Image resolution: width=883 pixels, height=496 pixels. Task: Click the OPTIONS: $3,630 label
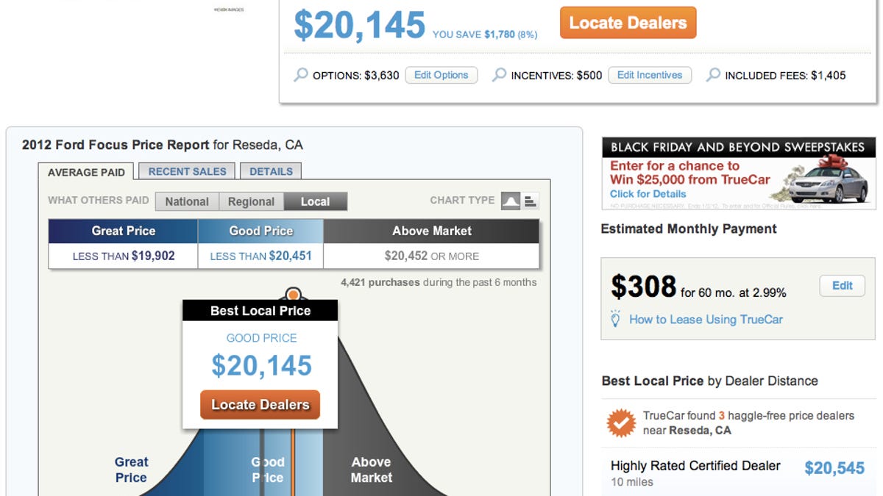(x=356, y=75)
